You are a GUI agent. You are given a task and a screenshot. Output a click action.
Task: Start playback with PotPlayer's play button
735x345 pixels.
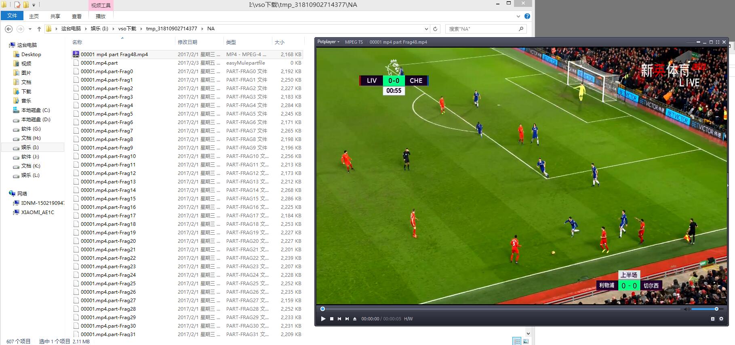tap(323, 319)
